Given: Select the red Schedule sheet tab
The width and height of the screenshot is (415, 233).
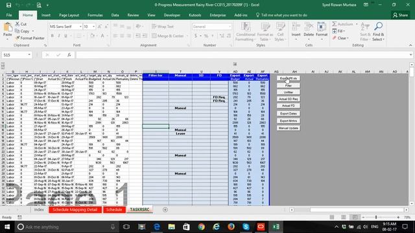Looking at the screenshot, I should coord(114,210).
